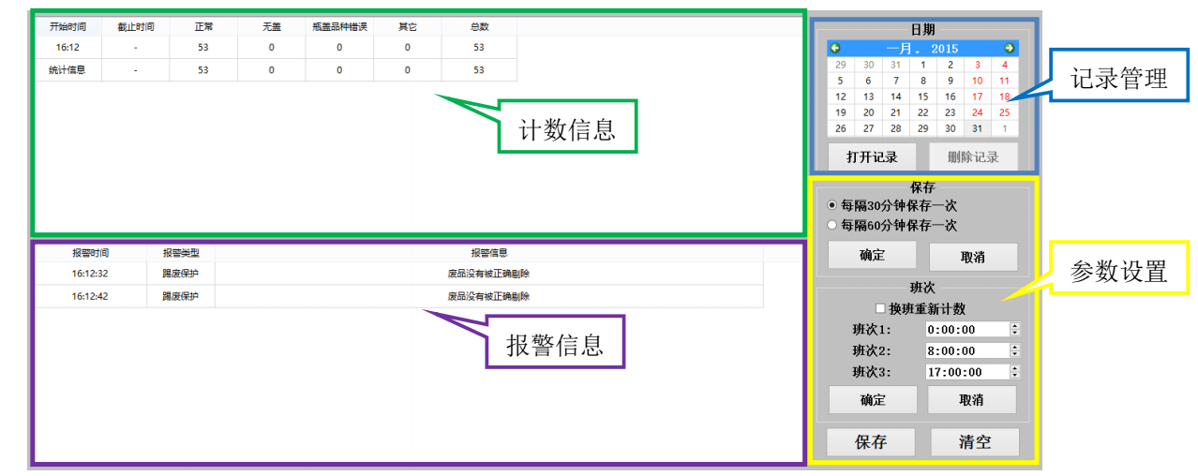This screenshot has height=476, width=1198.
Task: Click the 班次3 time spinner arrows
Action: [1014, 372]
